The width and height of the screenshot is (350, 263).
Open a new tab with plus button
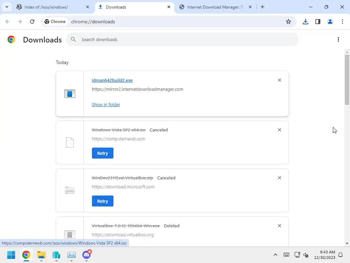262,7
